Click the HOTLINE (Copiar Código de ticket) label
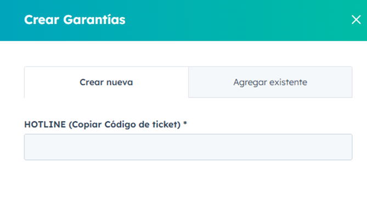 click(x=103, y=124)
